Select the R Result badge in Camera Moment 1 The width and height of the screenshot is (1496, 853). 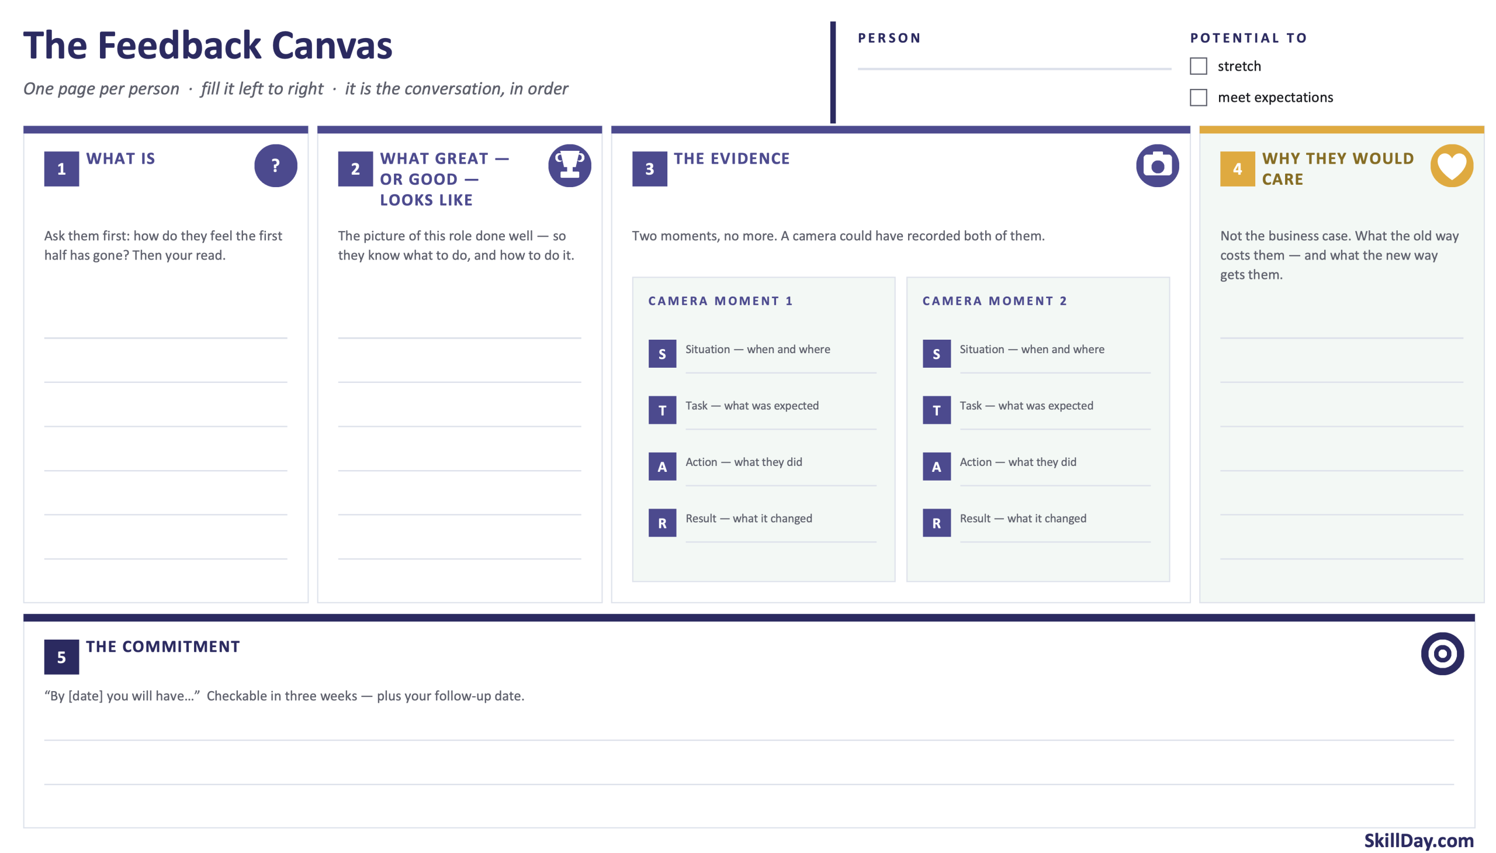[662, 523]
